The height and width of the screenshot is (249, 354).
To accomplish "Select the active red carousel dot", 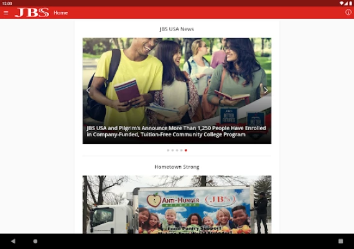I will pyautogui.click(x=186, y=150).
